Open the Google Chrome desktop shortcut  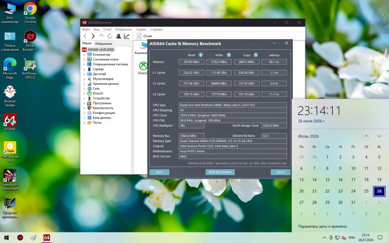pyautogui.click(x=30, y=13)
